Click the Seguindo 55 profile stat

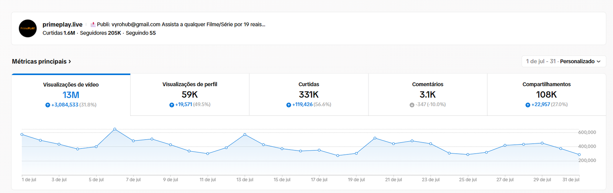click(x=141, y=33)
